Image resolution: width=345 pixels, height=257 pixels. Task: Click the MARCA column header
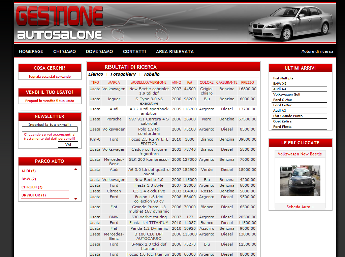(x=114, y=83)
